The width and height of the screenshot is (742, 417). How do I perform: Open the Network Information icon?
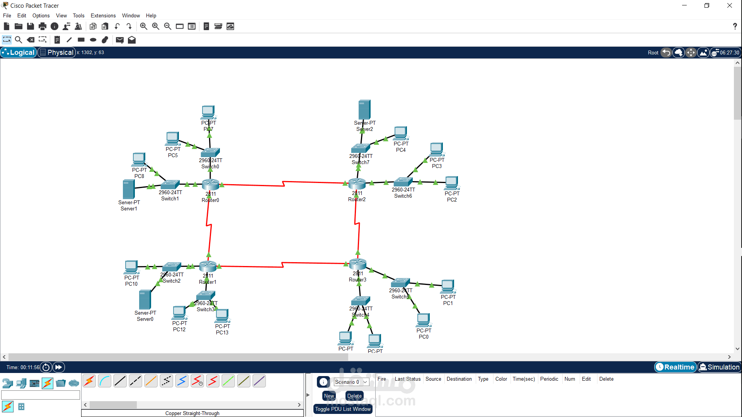pyautogui.click(x=54, y=26)
